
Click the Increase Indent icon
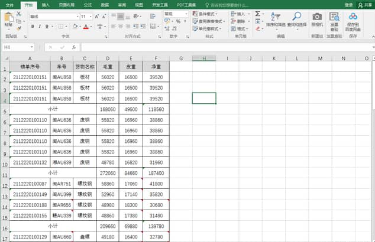tap(143, 26)
